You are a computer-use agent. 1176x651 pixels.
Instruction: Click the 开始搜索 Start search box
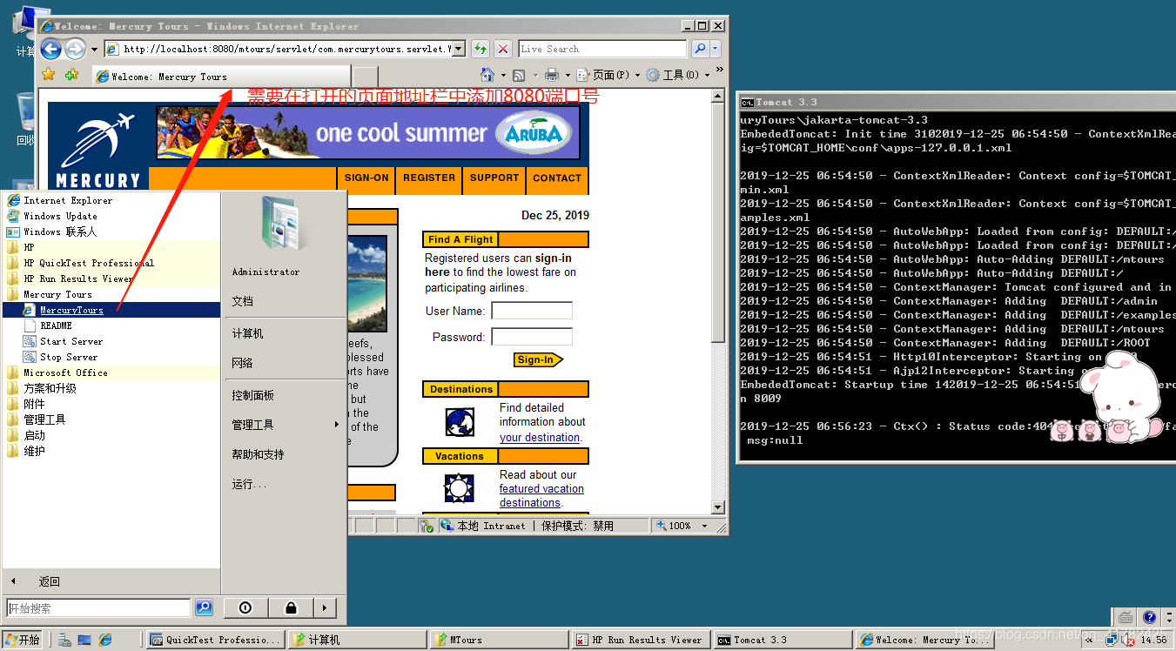click(98, 607)
